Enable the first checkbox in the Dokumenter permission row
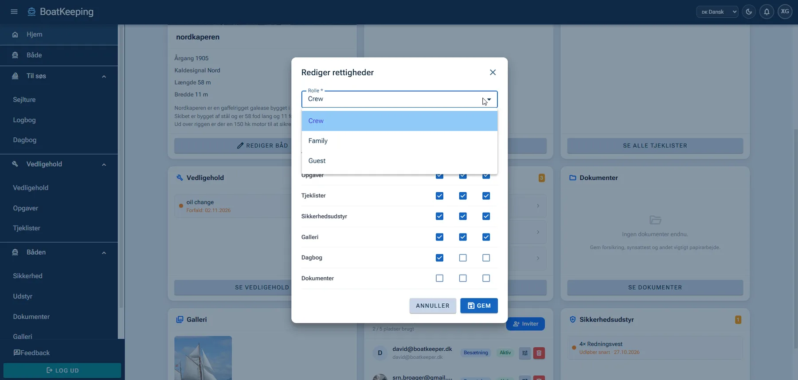Screen dimensions: 798x380 pyautogui.click(x=439, y=278)
